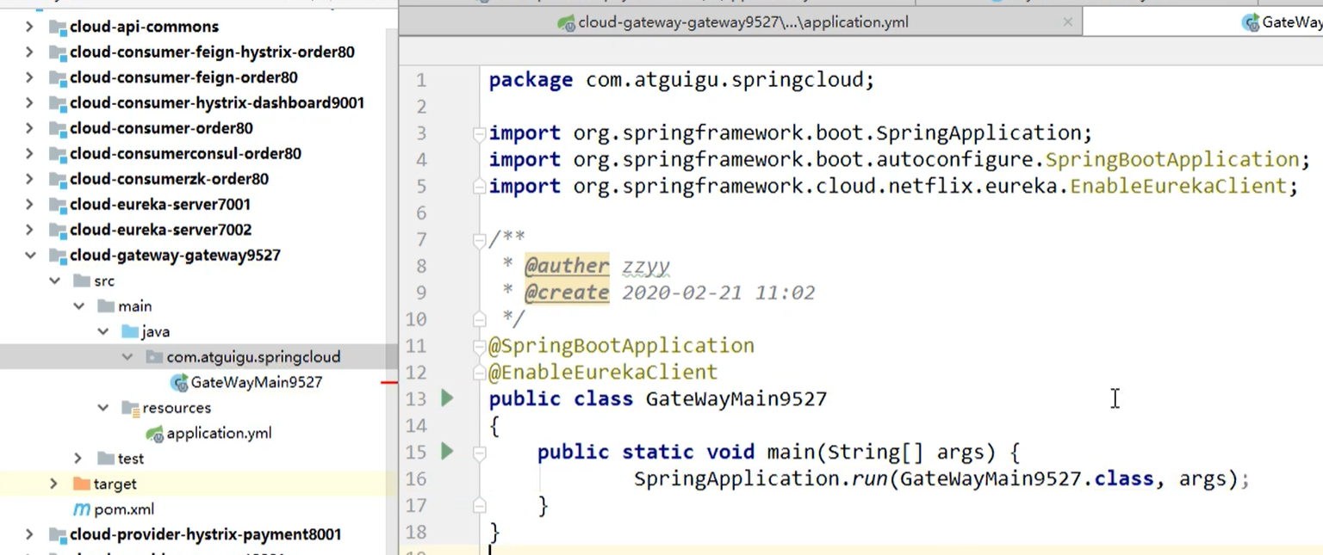This screenshot has height=555, width=1323.
Task: Run the main method from gutter arrow
Action: click(447, 452)
